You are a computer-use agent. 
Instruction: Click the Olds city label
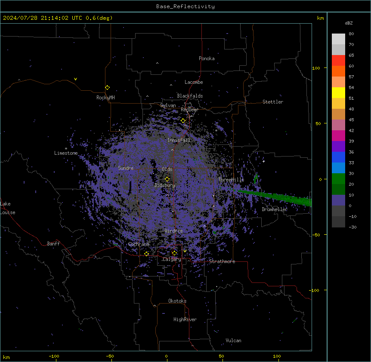pyautogui.click(x=167, y=169)
